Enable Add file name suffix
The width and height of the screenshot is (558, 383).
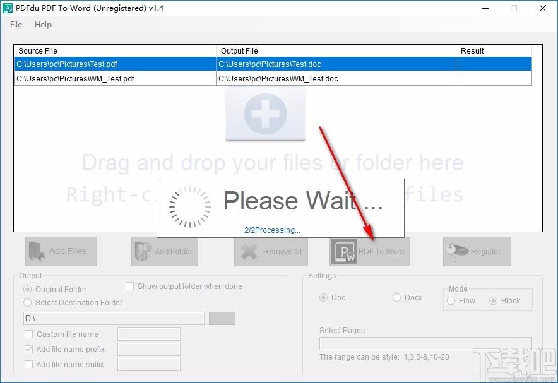click(x=29, y=365)
